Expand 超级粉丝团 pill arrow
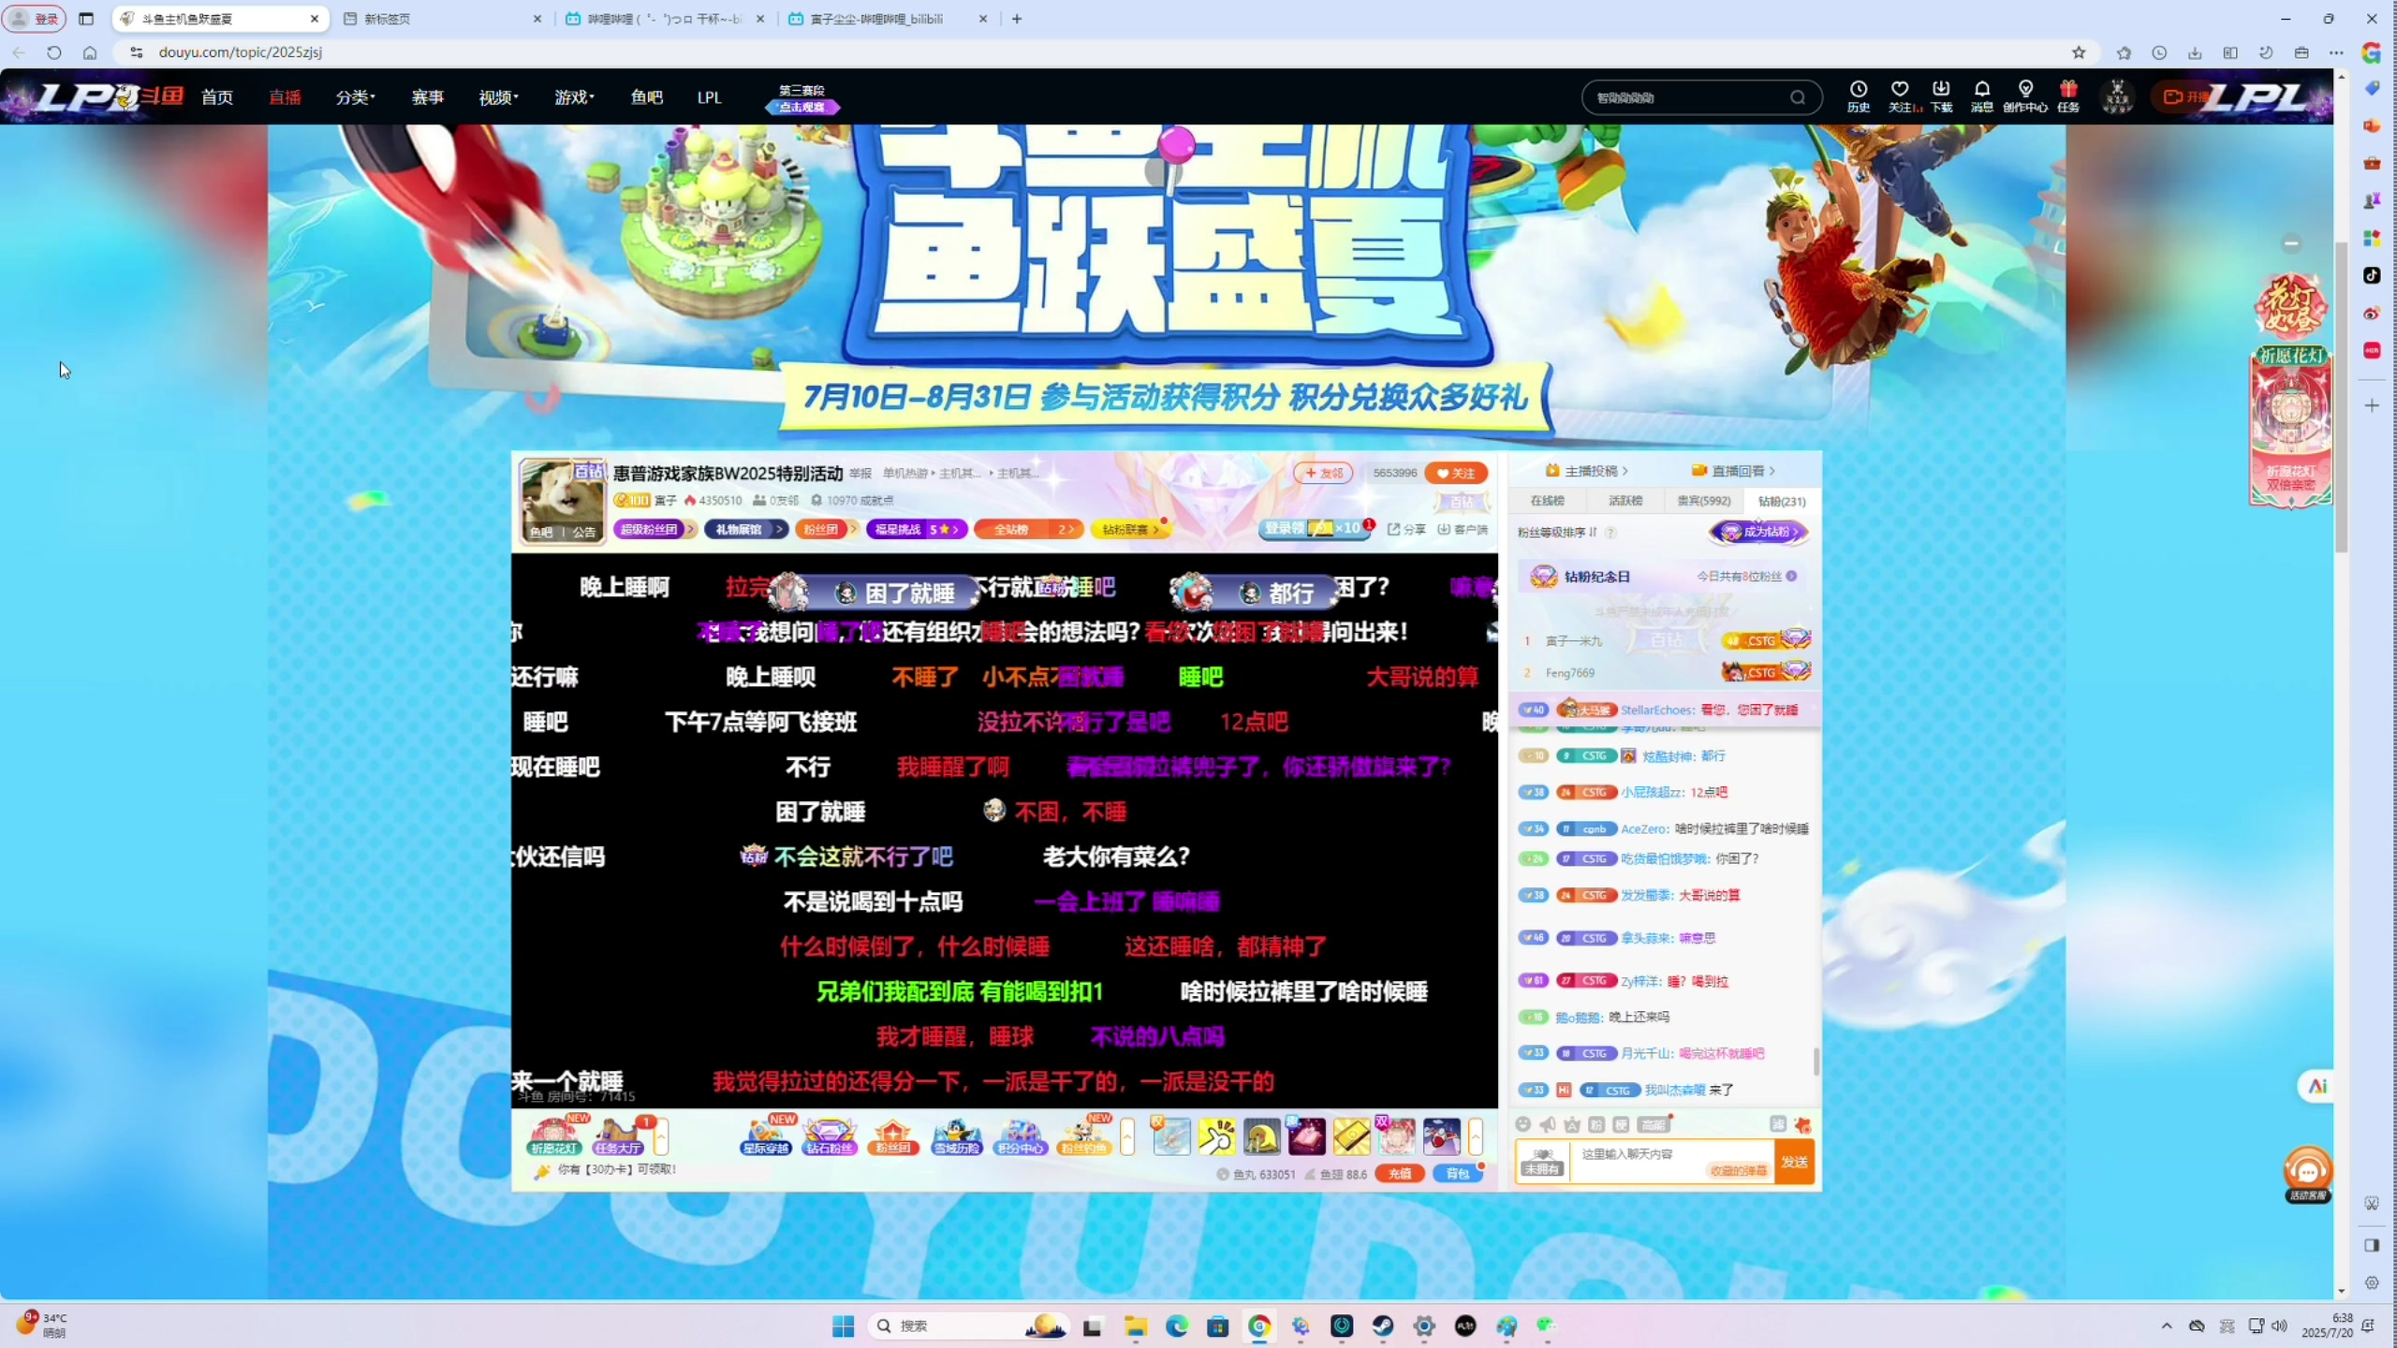The width and height of the screenshot is (2397, 1348). coord(690,529)
